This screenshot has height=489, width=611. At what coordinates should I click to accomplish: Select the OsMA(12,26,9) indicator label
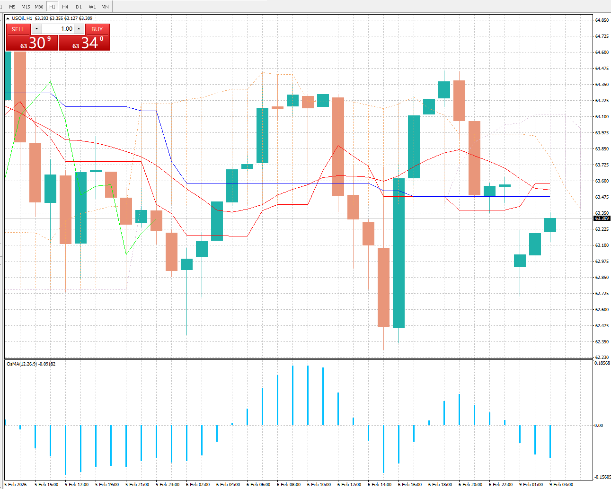(30, 364)
